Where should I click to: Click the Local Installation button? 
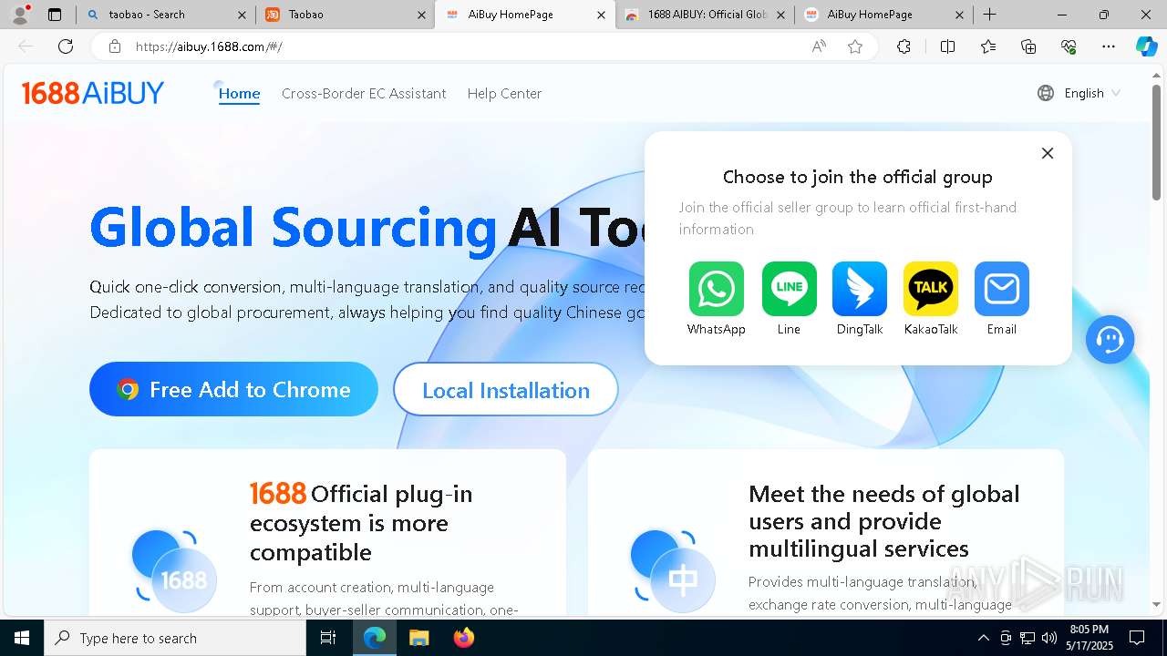(505, 390)
